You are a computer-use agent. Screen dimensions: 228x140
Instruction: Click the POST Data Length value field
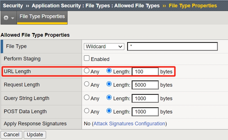(145, 112)
